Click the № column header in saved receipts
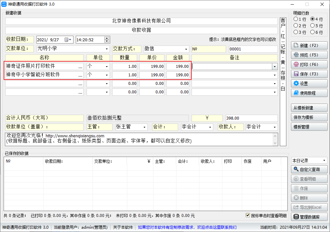Screen dimensions: 330x232 point(24,161)
